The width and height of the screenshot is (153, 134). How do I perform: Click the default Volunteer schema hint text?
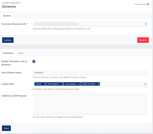[x=59, y=77]
